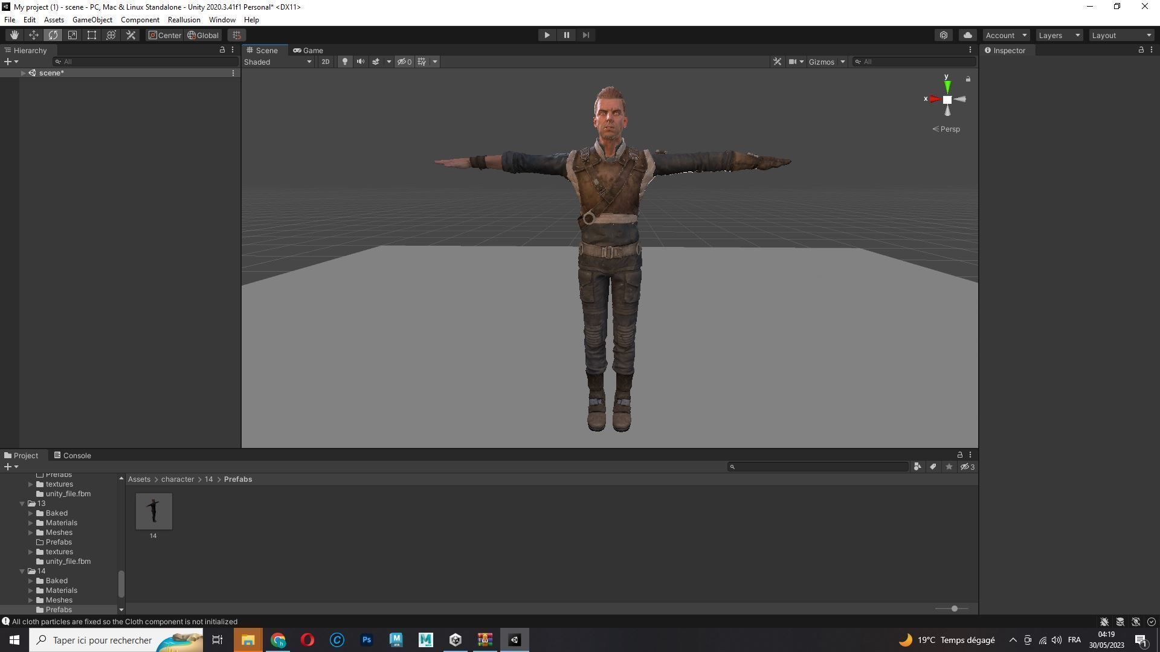The image size is (1160, 652).
Task: Open Unity Services cloud icon
Action: pos(968,35)
